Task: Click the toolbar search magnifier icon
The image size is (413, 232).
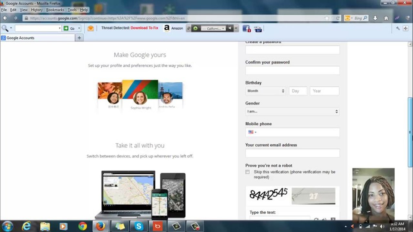Action: coord(5,28)
